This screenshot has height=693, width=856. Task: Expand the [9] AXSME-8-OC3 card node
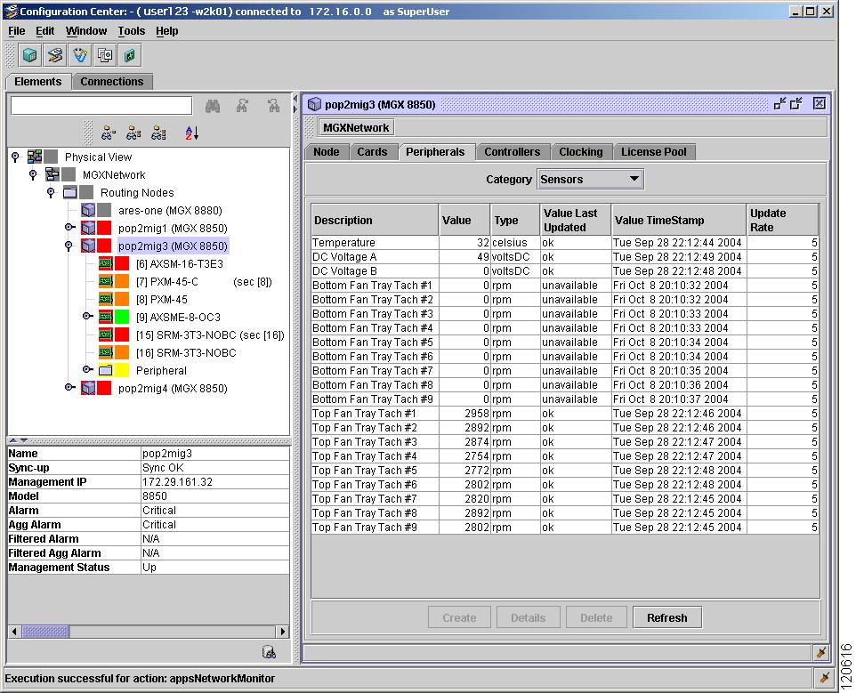click(87, 317)
